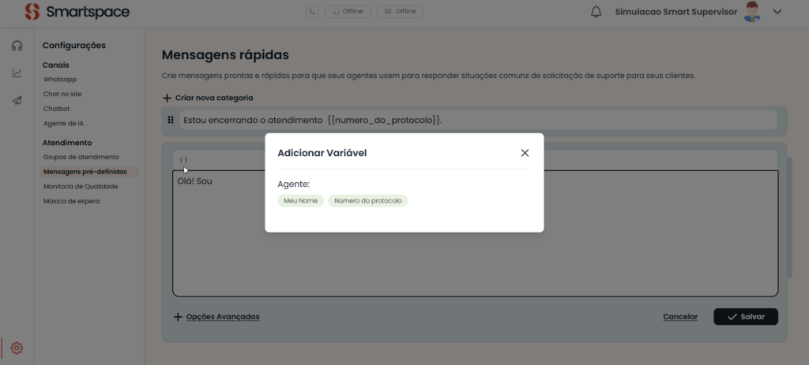Insert the Número do protocolo variable

pyautogui.click(x=367, y=201)
